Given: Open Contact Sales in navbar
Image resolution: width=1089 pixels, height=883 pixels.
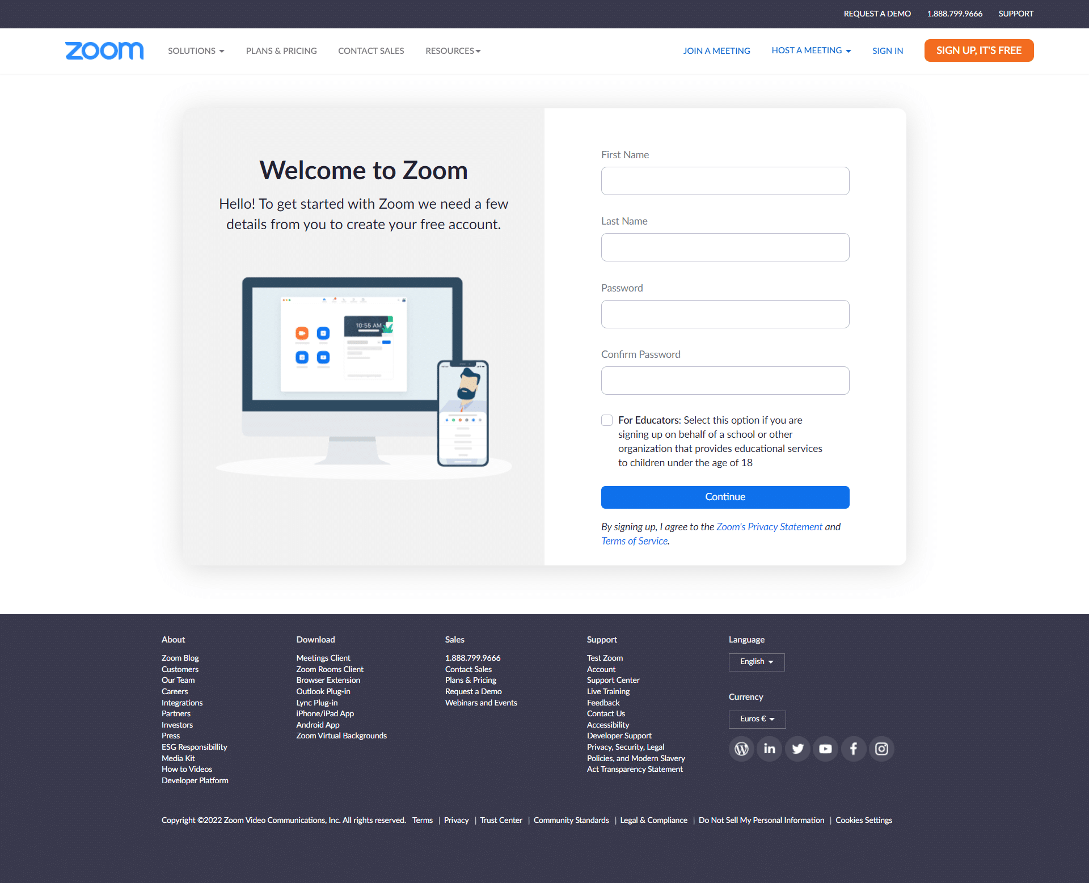Looking at the screenshot, I should (x=371, y=51).
